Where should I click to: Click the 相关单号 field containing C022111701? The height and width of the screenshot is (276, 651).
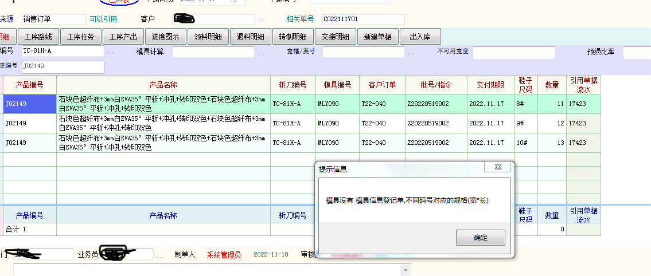(x=363, y=19)
